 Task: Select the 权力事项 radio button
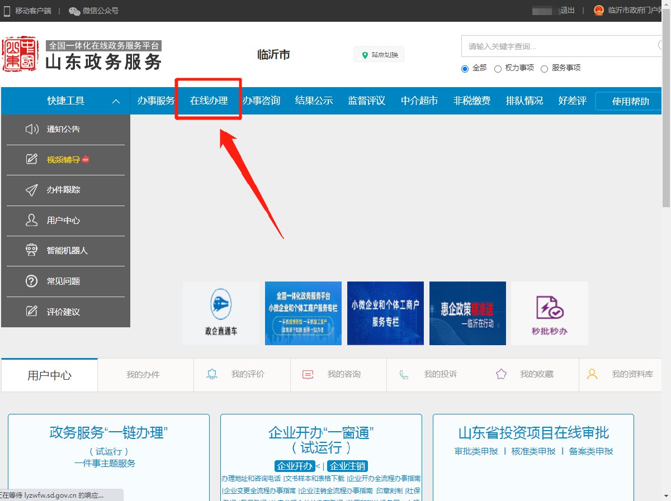(498, 69)
